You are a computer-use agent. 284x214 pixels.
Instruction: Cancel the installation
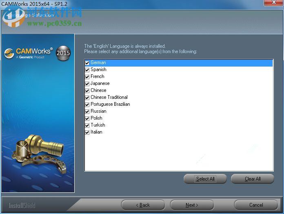[256, 205]
